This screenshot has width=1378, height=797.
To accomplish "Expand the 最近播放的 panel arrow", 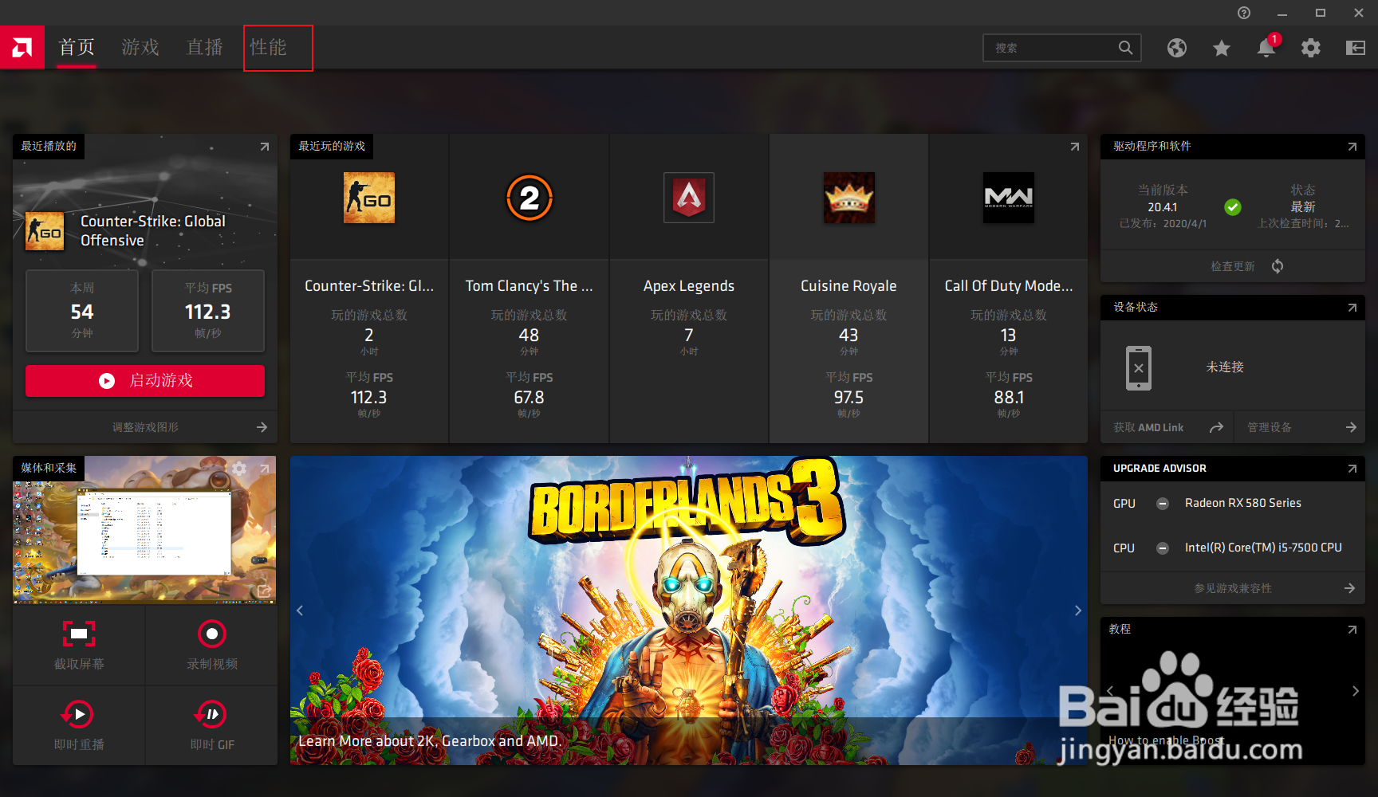I will (265, 147).
